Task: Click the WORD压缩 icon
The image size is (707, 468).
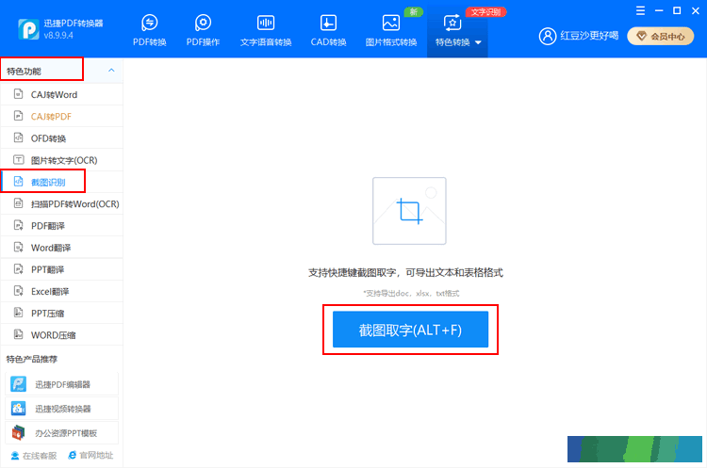Action: 18,334
